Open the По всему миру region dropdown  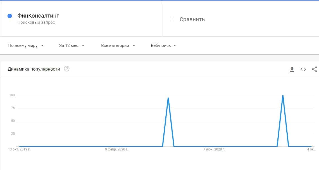26,46
